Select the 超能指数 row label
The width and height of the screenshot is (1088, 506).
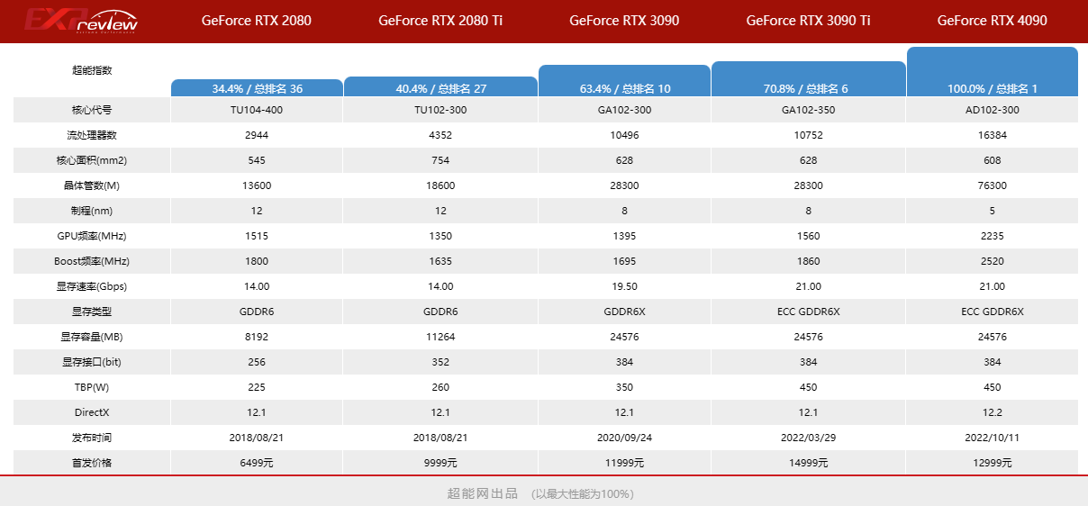coord(92,70)
